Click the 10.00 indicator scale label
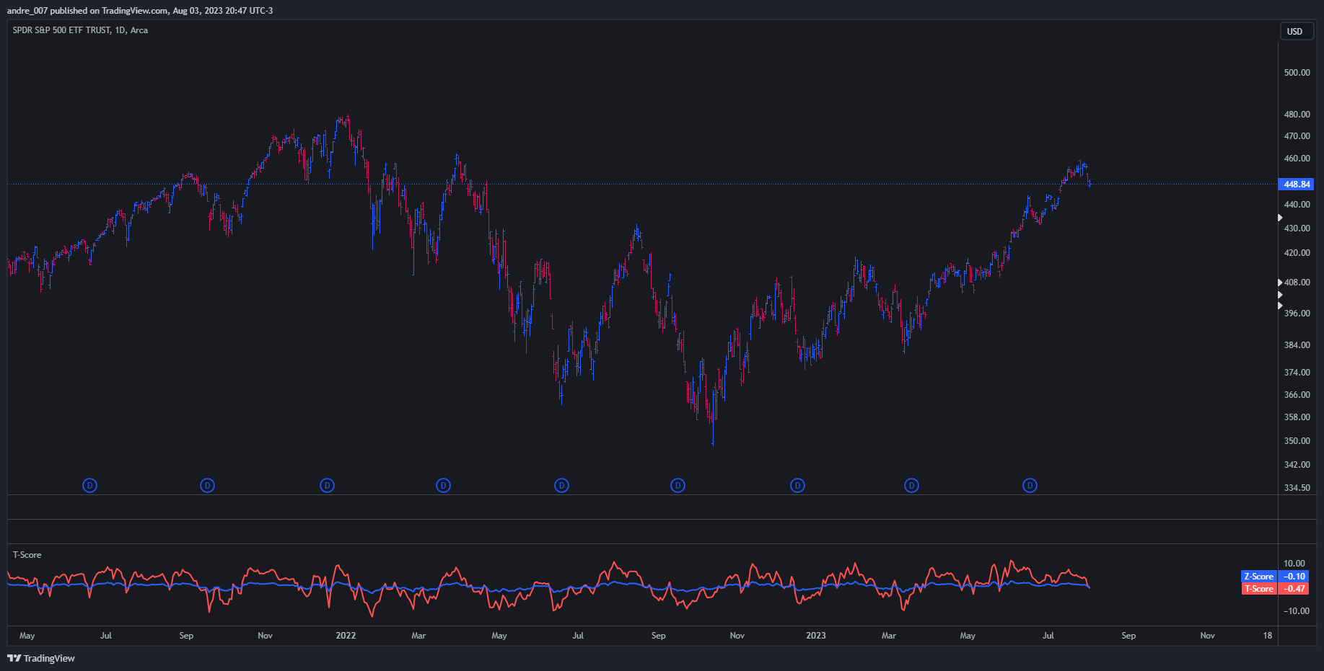Image resolution: width=1324 pixels, height=671 pixels. (1294, 564)
